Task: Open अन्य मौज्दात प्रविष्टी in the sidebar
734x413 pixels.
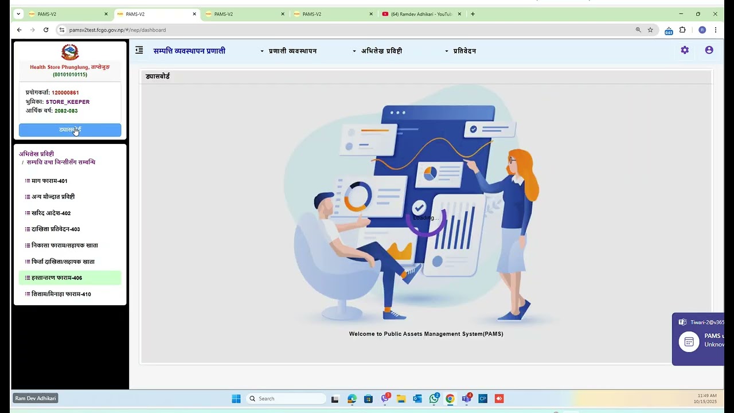Action: point(70,197)
